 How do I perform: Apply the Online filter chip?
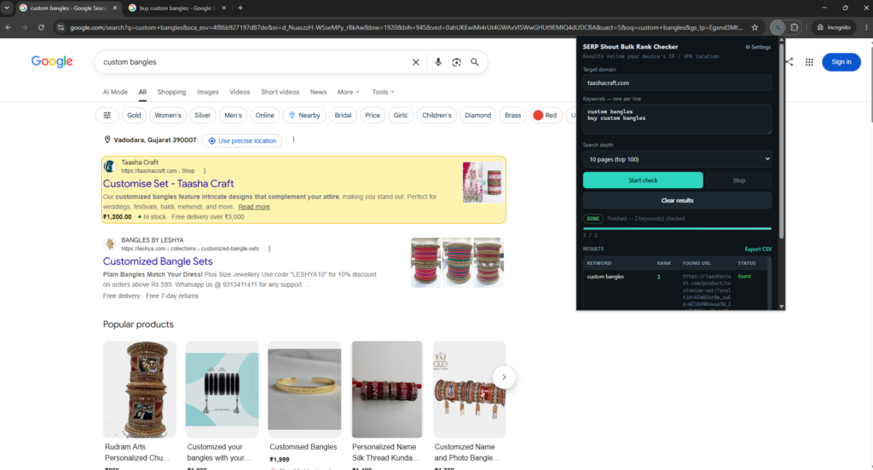tap(264, 115)
